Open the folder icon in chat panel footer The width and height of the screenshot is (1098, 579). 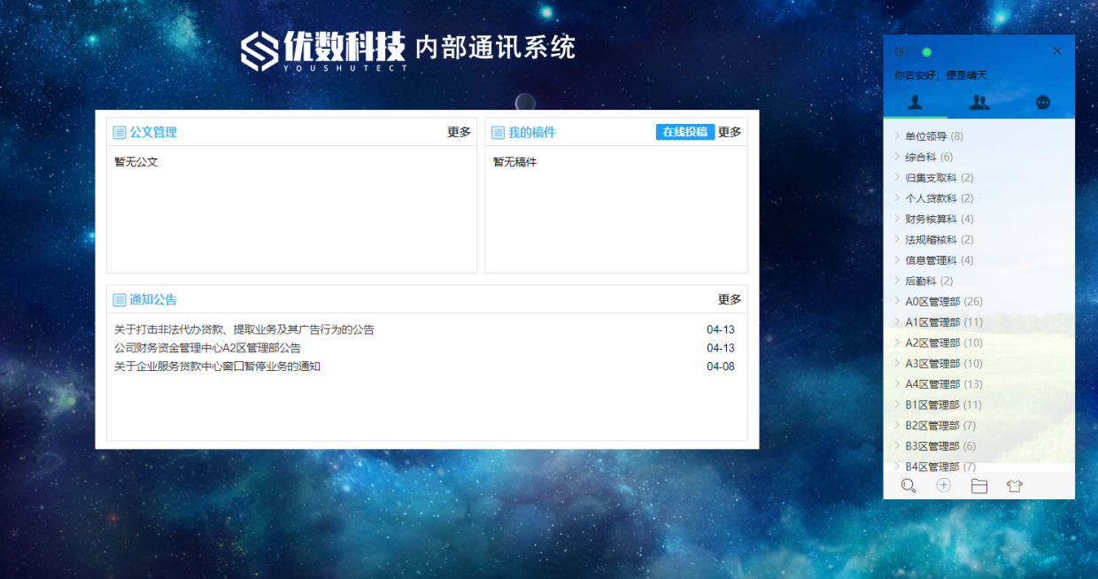(x=978, y=485)
